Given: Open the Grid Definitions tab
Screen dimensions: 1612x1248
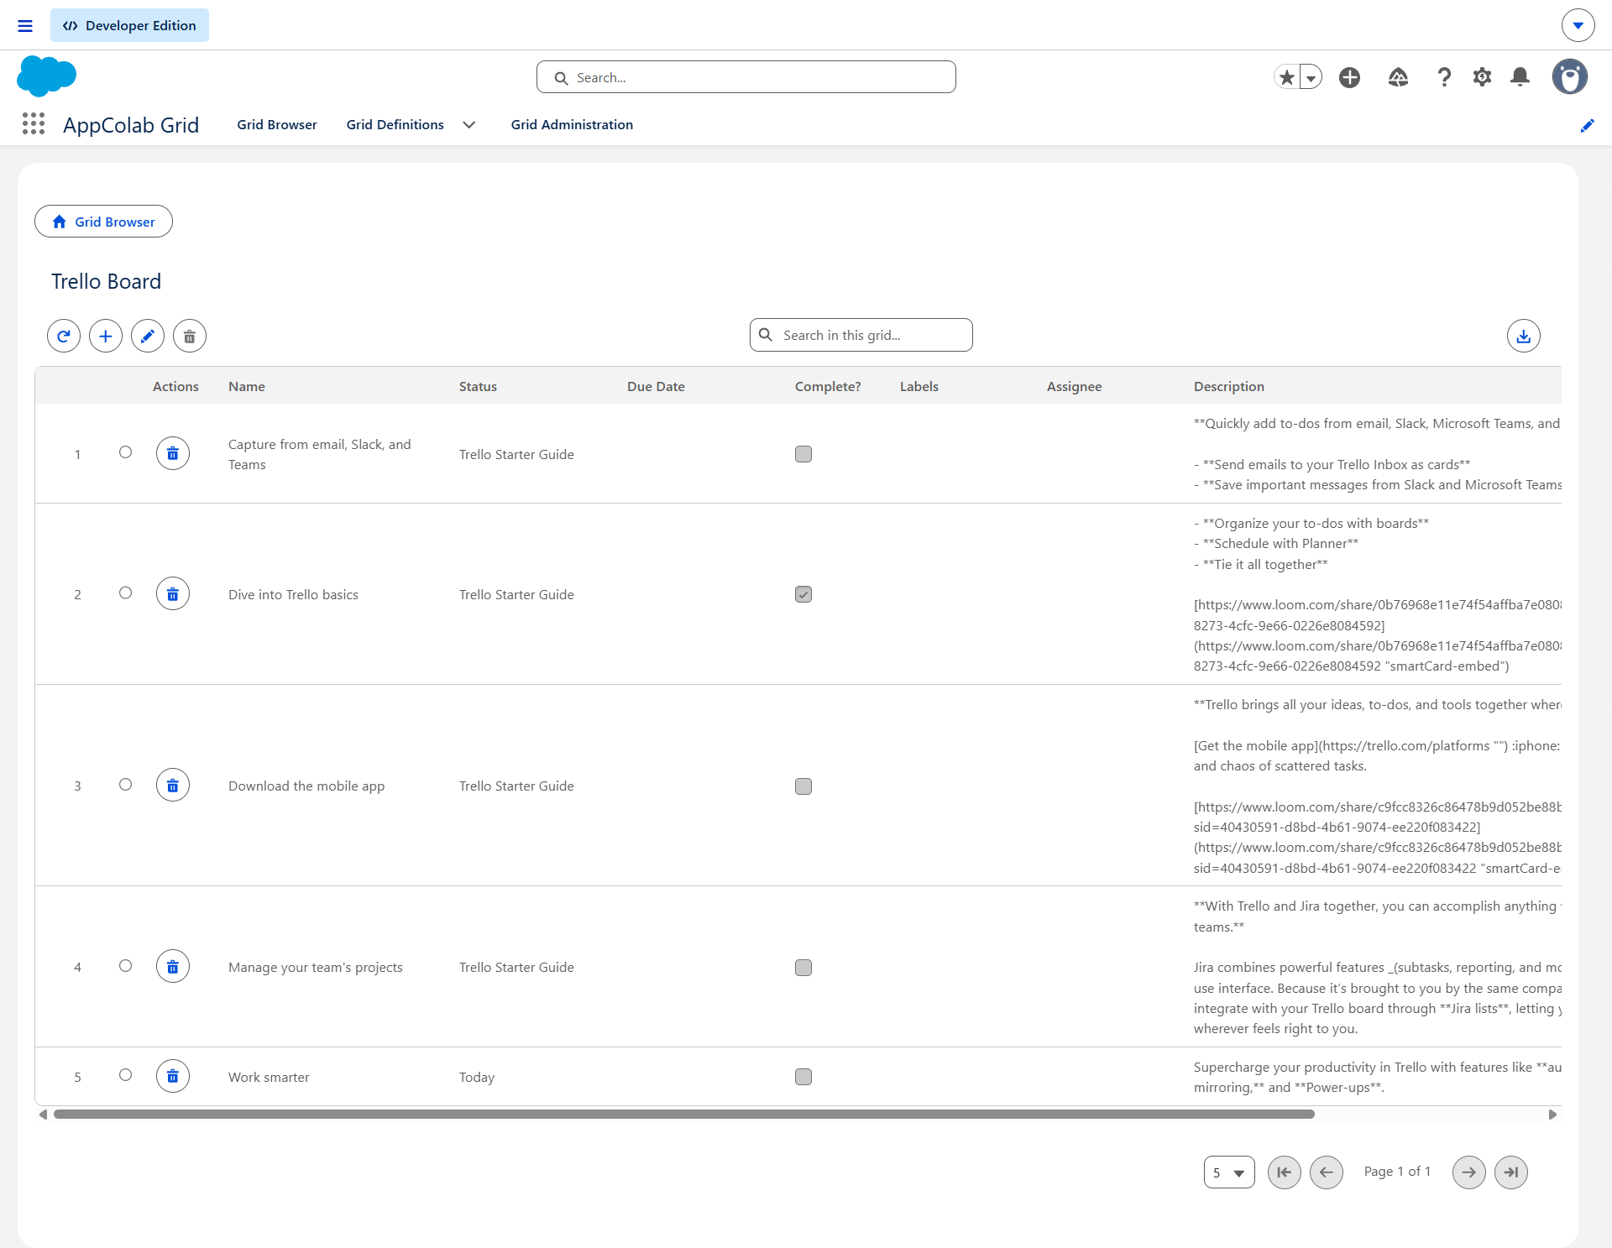Looking at the screenshot, I should click(395, 124).
